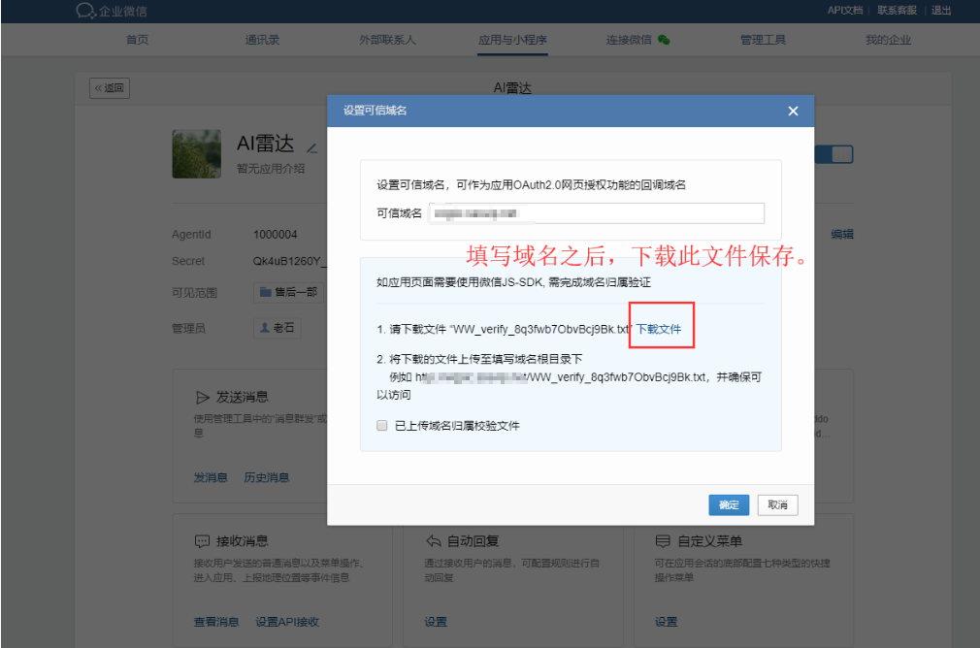980x648 pixels.
Task: Open the 查看消息 link
Action: 216,623
